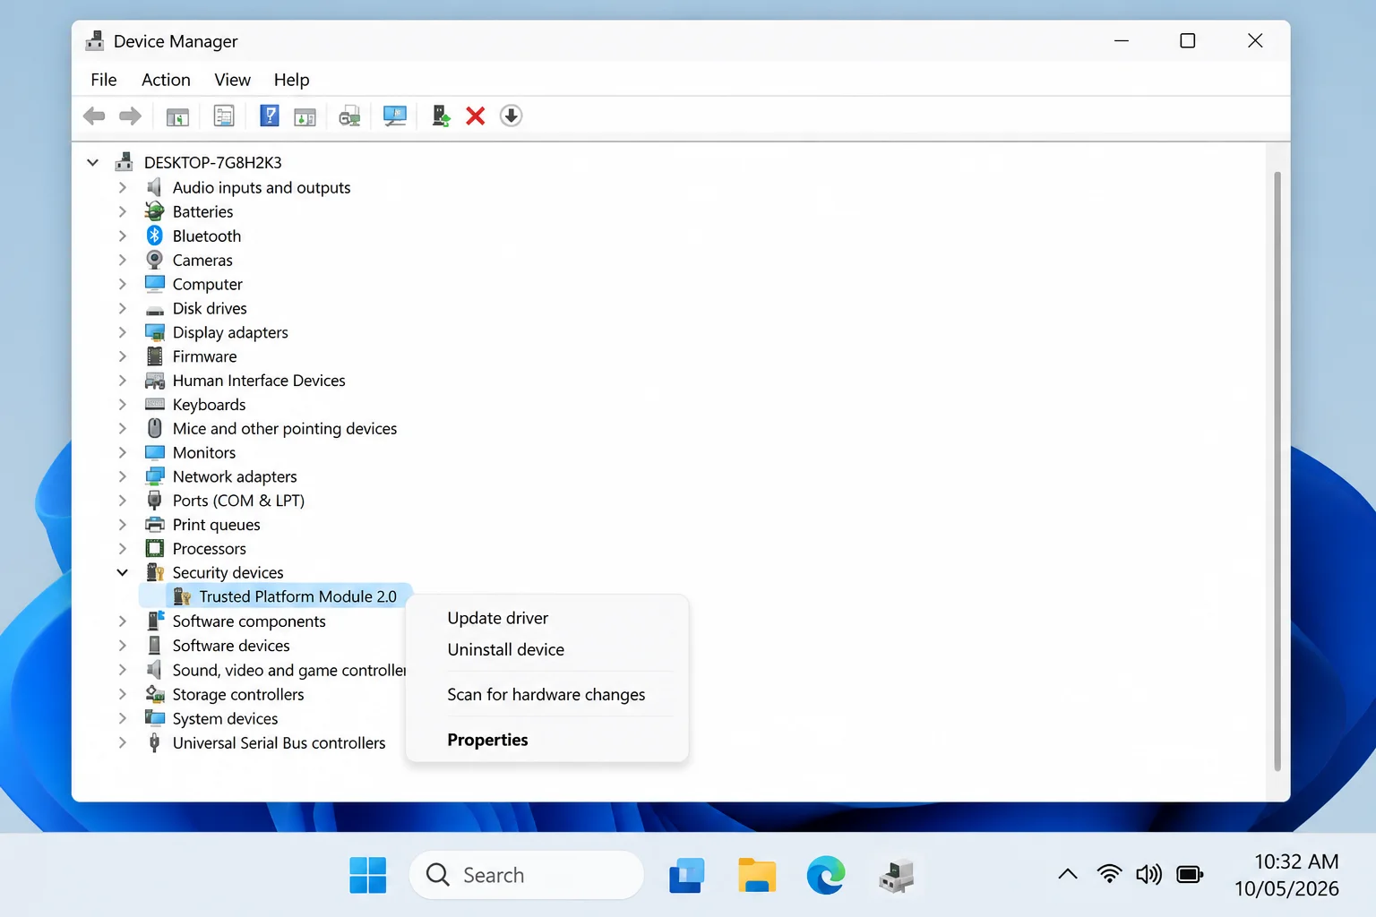Click the taskbar Search box
1376x917 pixels.
[526, 875]
